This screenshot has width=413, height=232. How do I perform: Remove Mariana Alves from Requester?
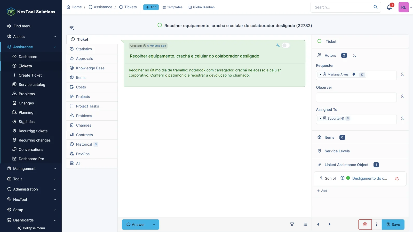coord(321,74)
